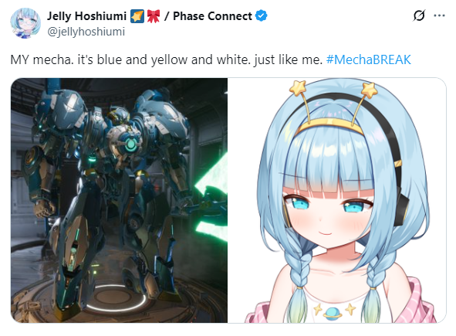This screenshot has height=336, width=456.
Task: Click the shooting star emoji in name
Action: tap(137, 16)
